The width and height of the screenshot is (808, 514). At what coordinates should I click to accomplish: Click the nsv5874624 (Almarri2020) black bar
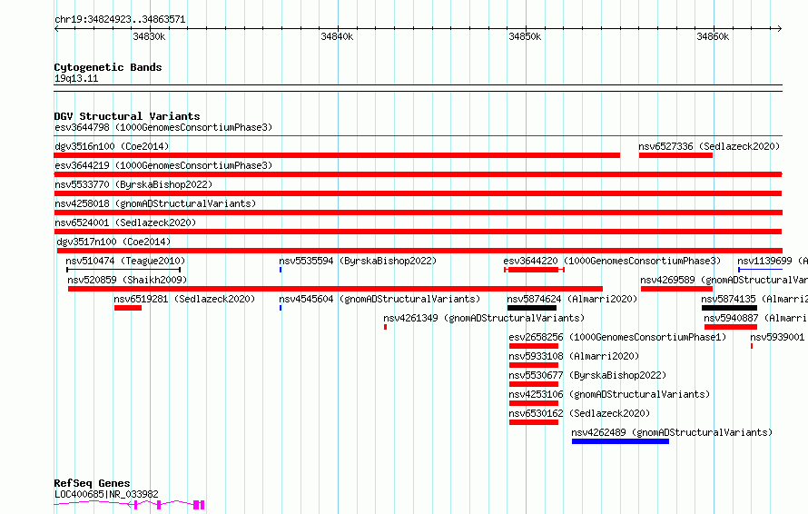[x=532, y=308]
